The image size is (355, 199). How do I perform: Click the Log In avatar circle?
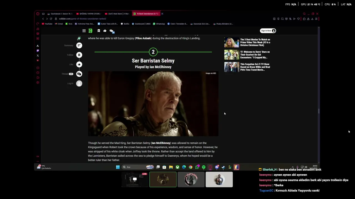click(79, 83)
